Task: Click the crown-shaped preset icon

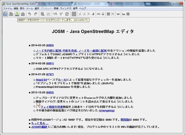Action: coord(118,14)
